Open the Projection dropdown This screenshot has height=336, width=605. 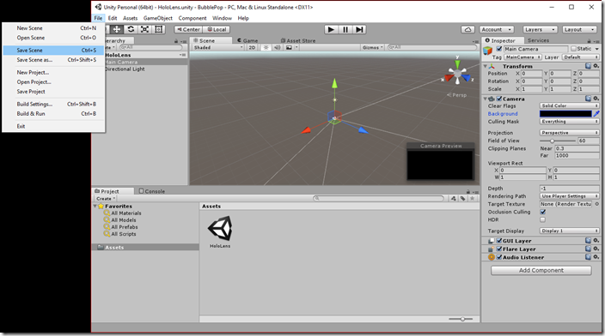click(x=569, y=132)
